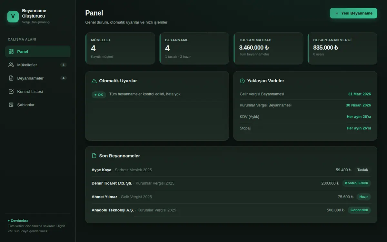387x242 pixels.
Task: Create a new return with Yeni Beyanname
Action: coord(353,13)
